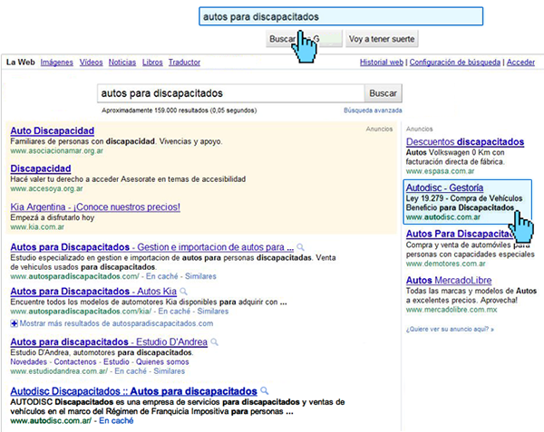Open Búsqueda avanzada link
This screenshot has width=544, height=432.
point(373,110)
